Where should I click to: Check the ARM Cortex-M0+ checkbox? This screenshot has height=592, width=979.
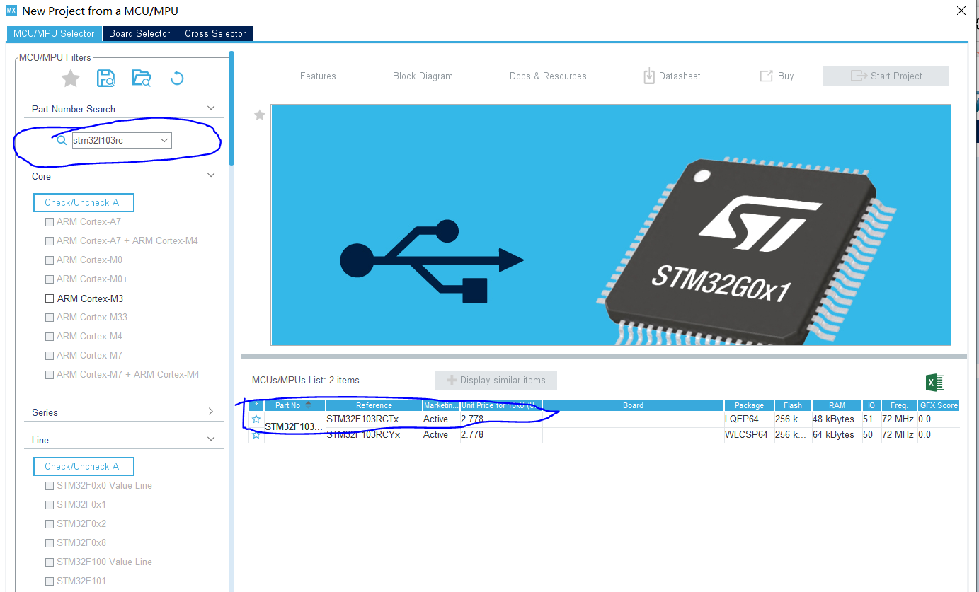pos(50,279)
